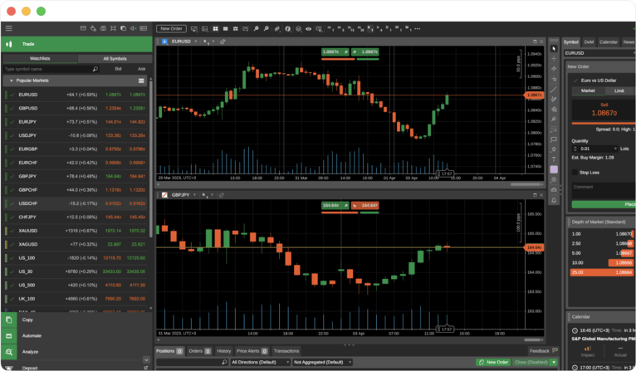This screenshot has height=371, width=636.
Task: Switch order type to Market
Action: 587,90
